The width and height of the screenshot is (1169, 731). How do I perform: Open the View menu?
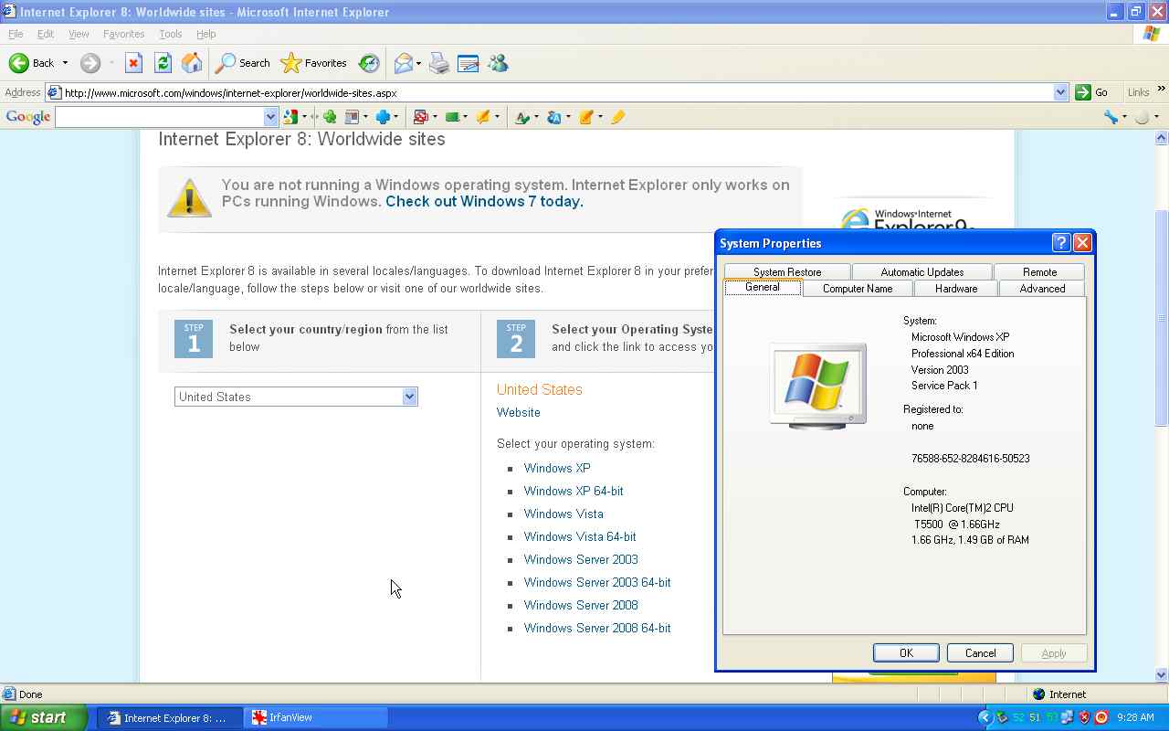click(79, 34)
